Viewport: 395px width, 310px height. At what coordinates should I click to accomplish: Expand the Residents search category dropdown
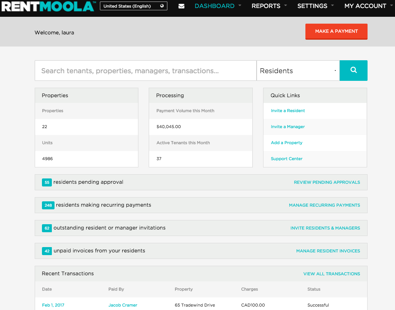[x=298, y=71]
